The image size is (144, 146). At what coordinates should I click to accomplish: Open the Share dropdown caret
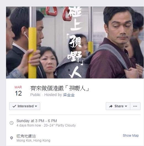click(x=126, y=106)
